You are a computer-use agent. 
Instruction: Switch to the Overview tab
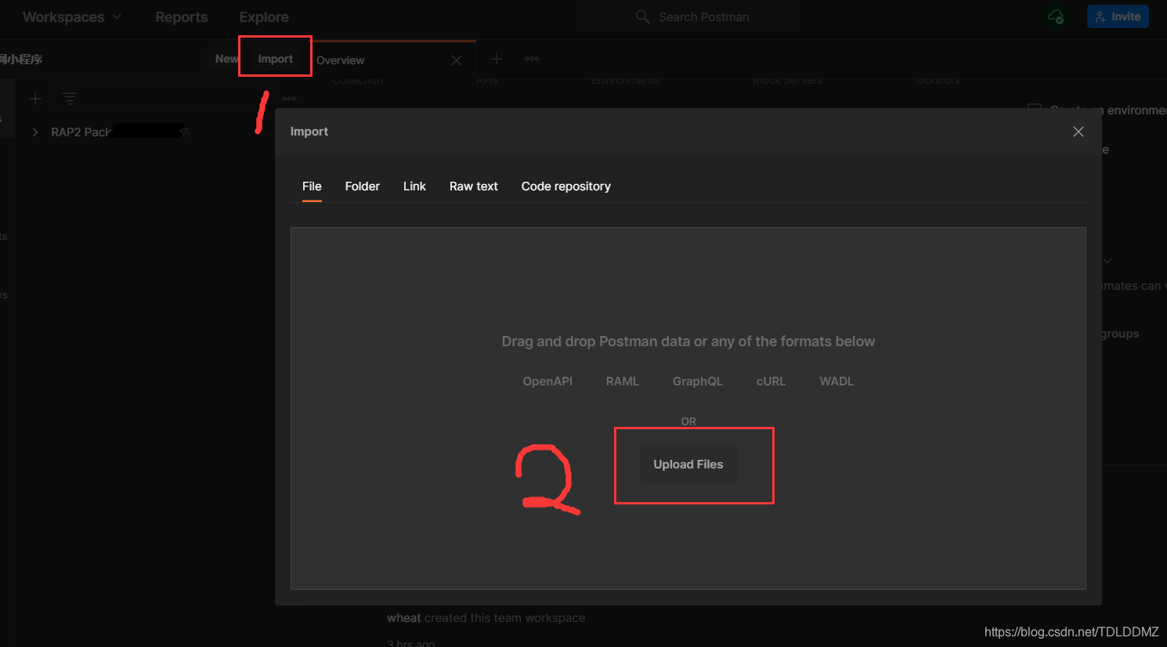[341, 60]
